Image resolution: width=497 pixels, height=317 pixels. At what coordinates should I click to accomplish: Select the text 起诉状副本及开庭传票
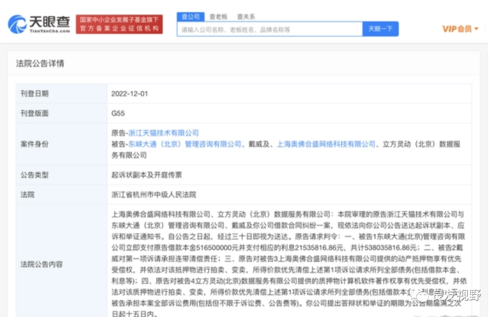[147, 175]
